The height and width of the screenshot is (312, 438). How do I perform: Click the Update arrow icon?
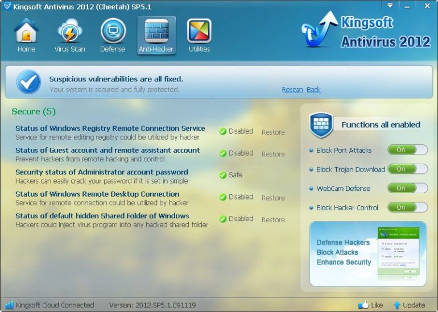click(x=396, y=305)
